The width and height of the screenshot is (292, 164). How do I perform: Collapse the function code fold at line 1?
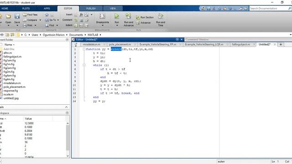[84, 49]
